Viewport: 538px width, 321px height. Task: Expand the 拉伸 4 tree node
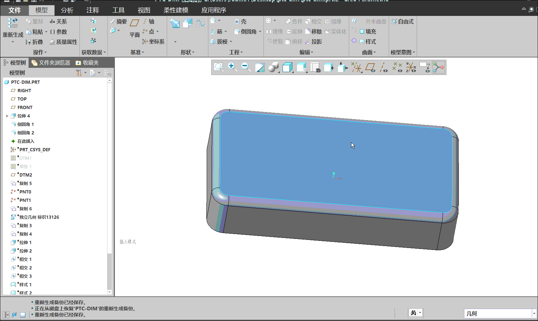[7, 116]
